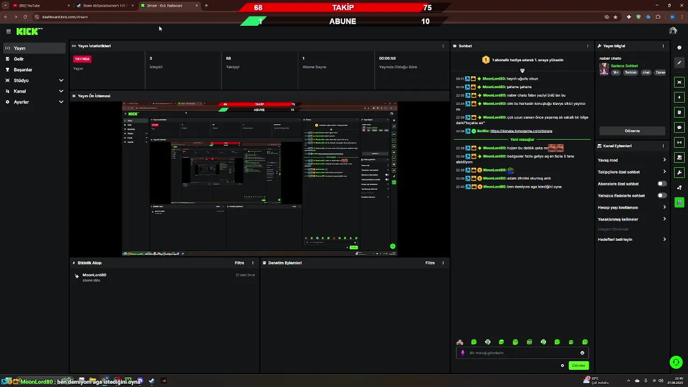Click the message input field

click(x=522, y=353)
